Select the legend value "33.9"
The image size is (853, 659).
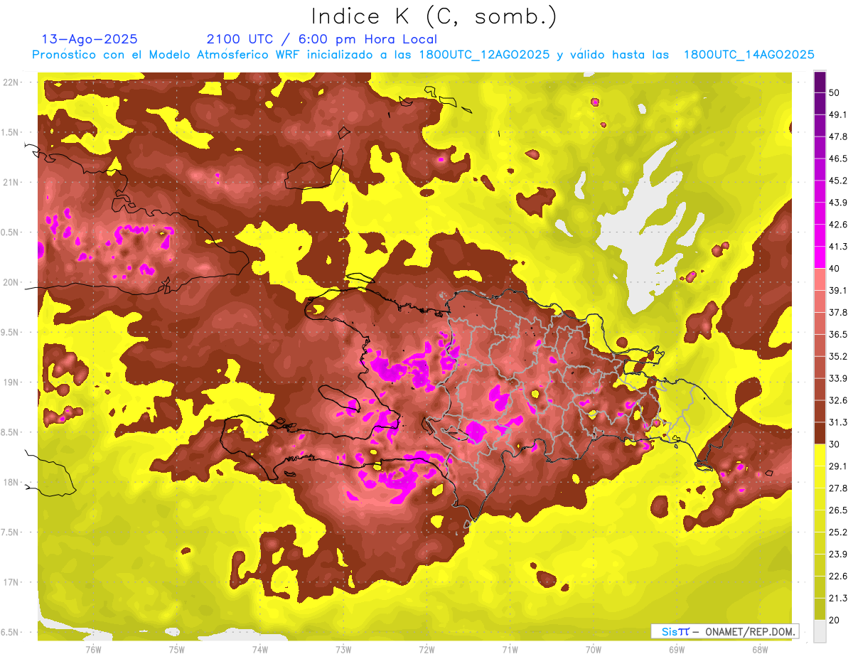837,378
